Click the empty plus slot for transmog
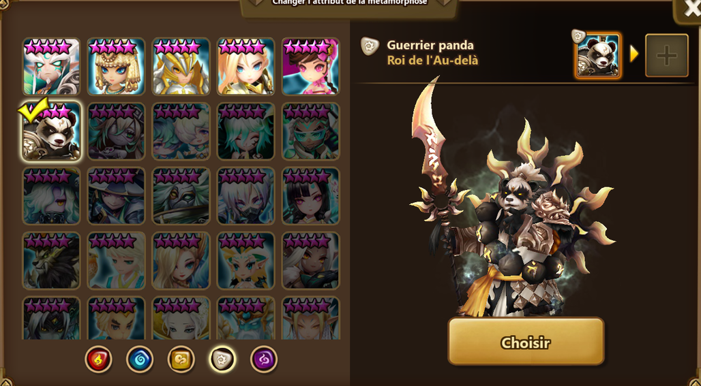The image size is (701, 386). point(667,55)
